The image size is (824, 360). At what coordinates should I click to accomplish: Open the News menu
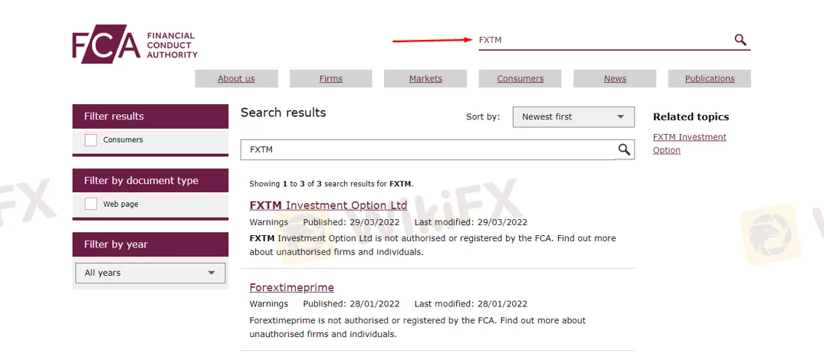coord(615,79)
